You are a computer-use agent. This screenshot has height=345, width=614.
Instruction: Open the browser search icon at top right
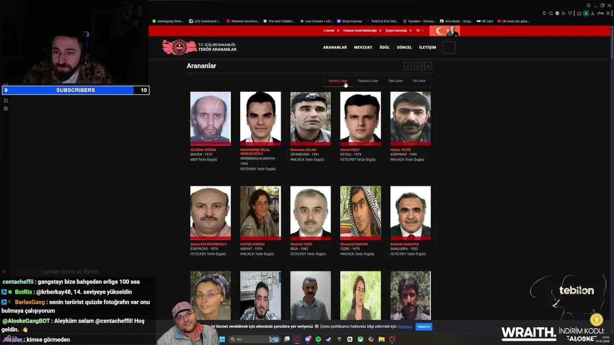tap(589, 5)
